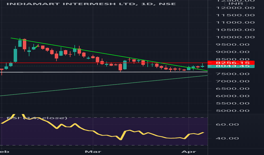This screenshot has height=155, width=264.
Task: Click the INDIAMART INTERMESH LTD chart title
Action: pos(91,4)
